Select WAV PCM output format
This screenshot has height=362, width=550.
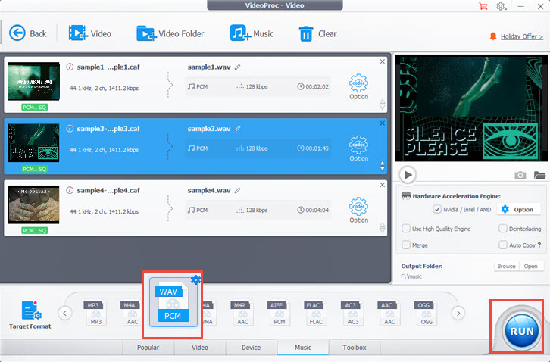coord(173,302)
